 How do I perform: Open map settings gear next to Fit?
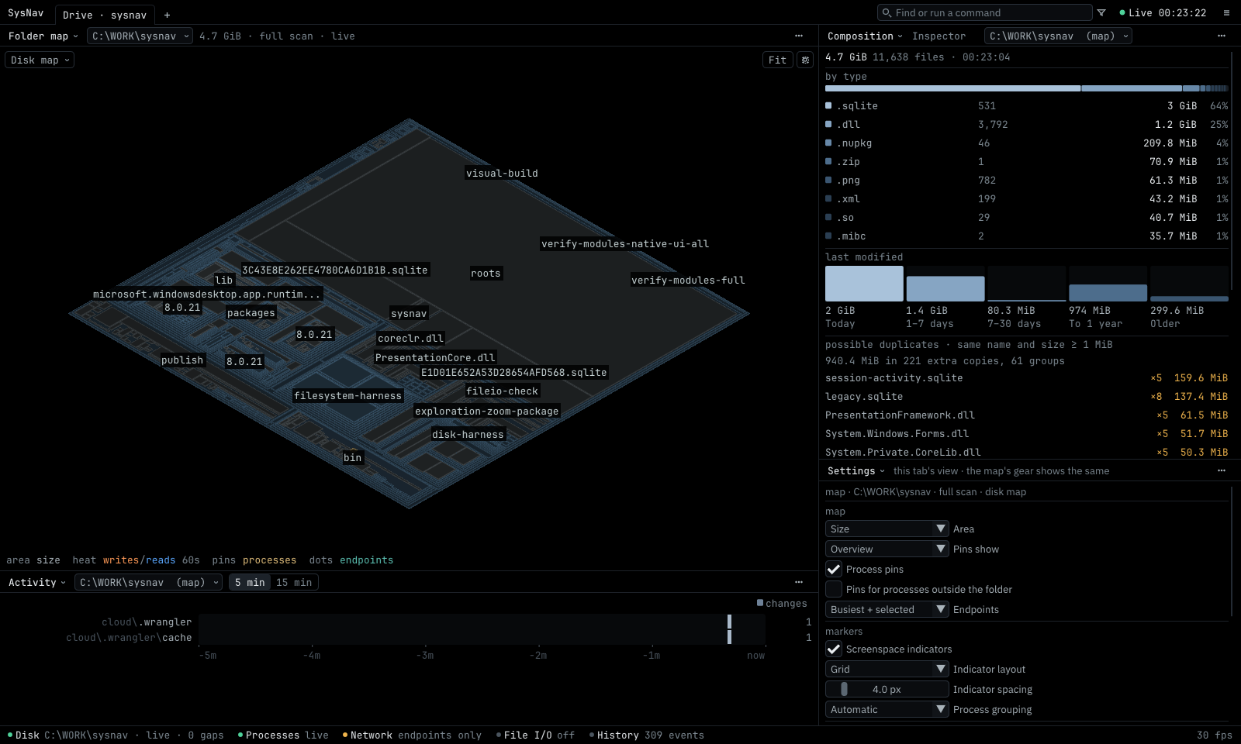pos(805,60)
